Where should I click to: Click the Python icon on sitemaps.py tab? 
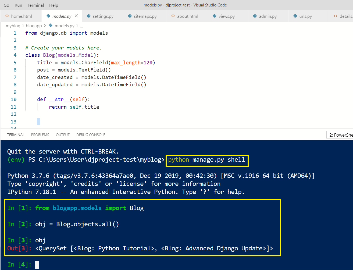[130, 16]
